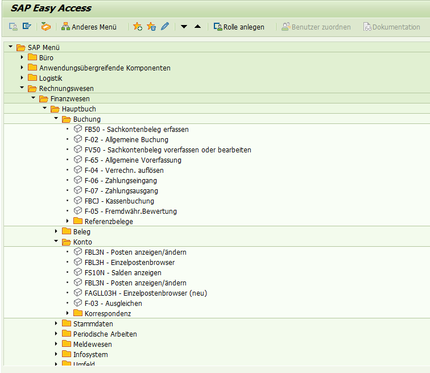Click the FS10N transaction cube icon
430x373 pixels.
[78, 272]
